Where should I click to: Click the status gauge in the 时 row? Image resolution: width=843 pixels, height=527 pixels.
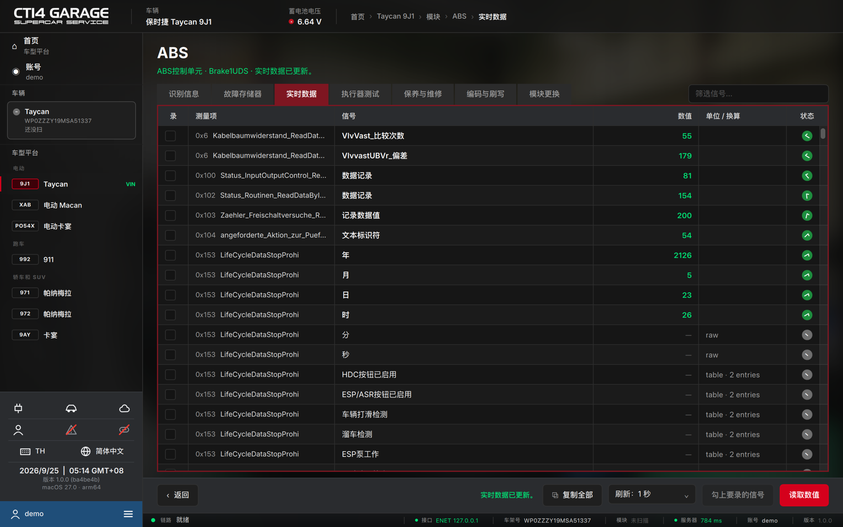807,315
